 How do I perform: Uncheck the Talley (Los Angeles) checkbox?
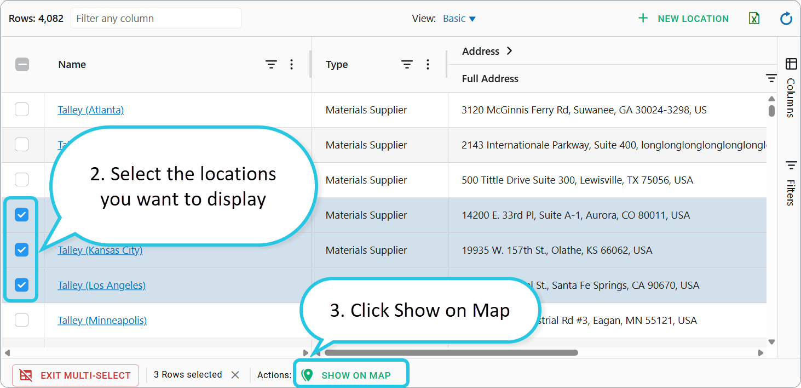pyautogui.click(x=22, y=285)
